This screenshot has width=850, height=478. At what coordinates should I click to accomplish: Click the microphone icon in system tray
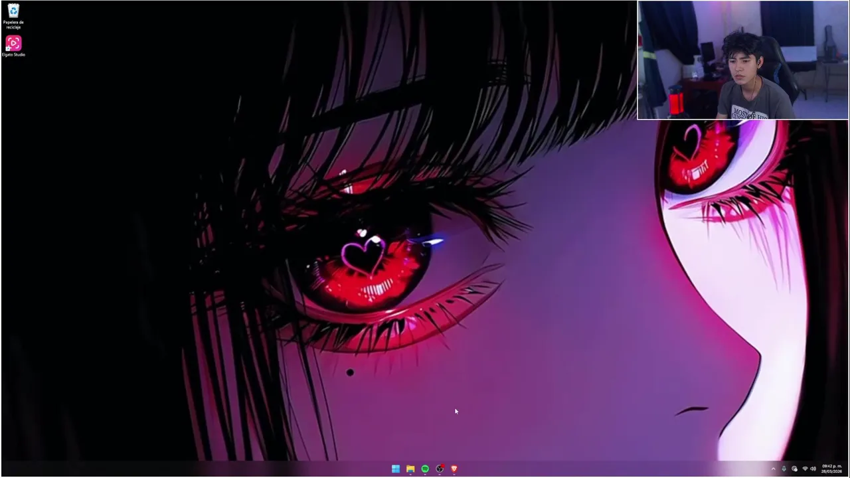[x=784, y=469]
